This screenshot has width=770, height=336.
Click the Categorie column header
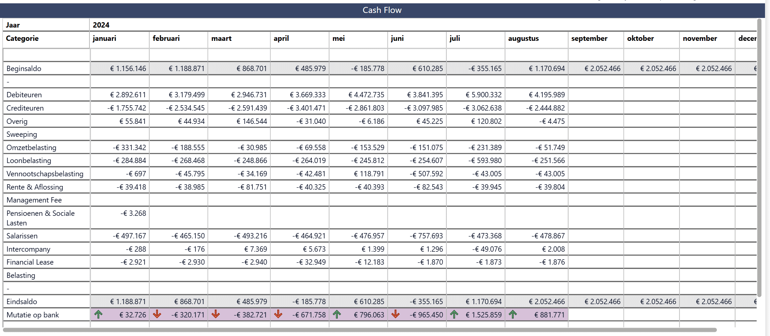pyautogui.click(x=22, y=39)
